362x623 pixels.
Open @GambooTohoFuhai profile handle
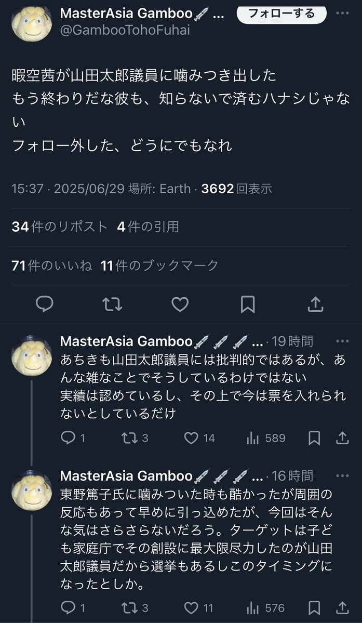[x=125, y=30]
